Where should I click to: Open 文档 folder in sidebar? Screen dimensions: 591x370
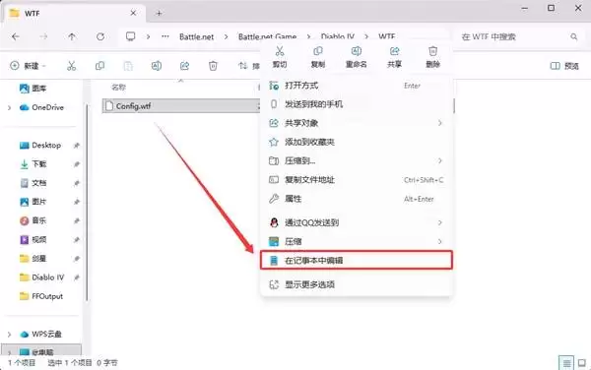[x=33, y=183]
